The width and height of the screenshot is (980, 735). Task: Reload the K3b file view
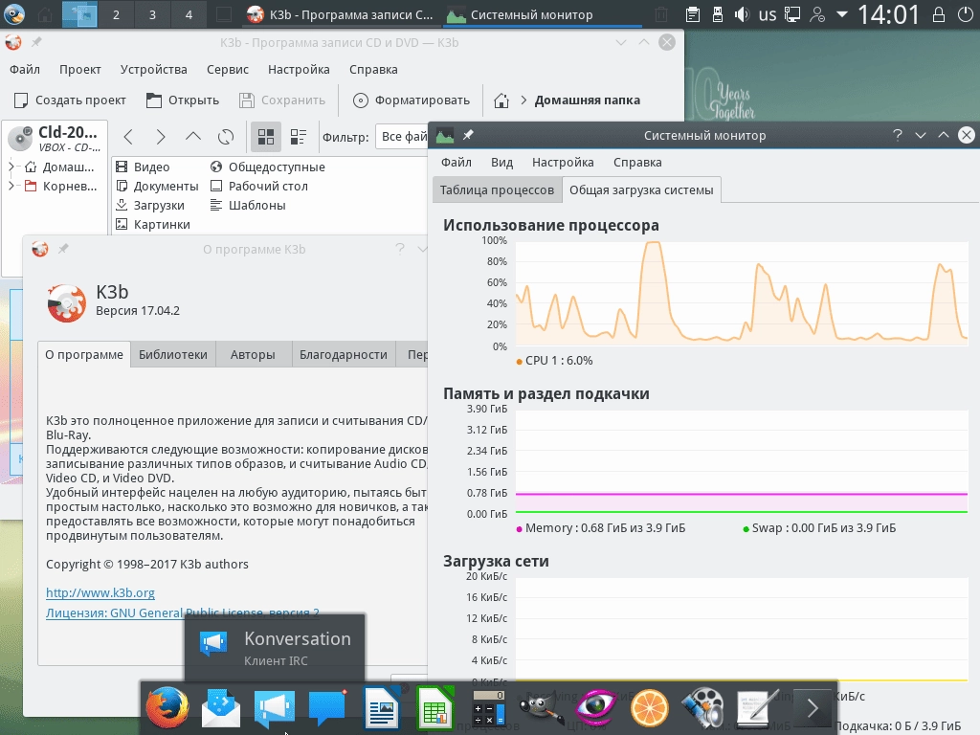[x=226, y=137]
